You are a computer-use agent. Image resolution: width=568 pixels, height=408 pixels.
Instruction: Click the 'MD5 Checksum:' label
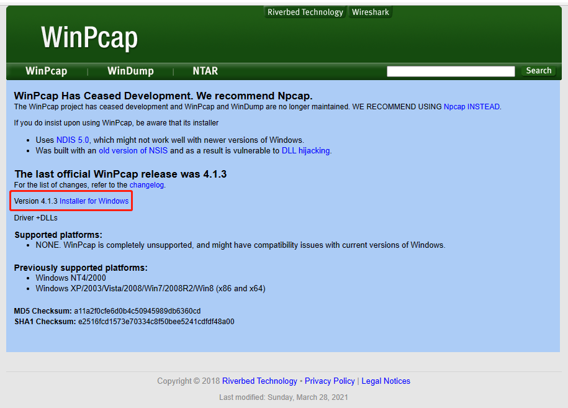pos(43,311)
